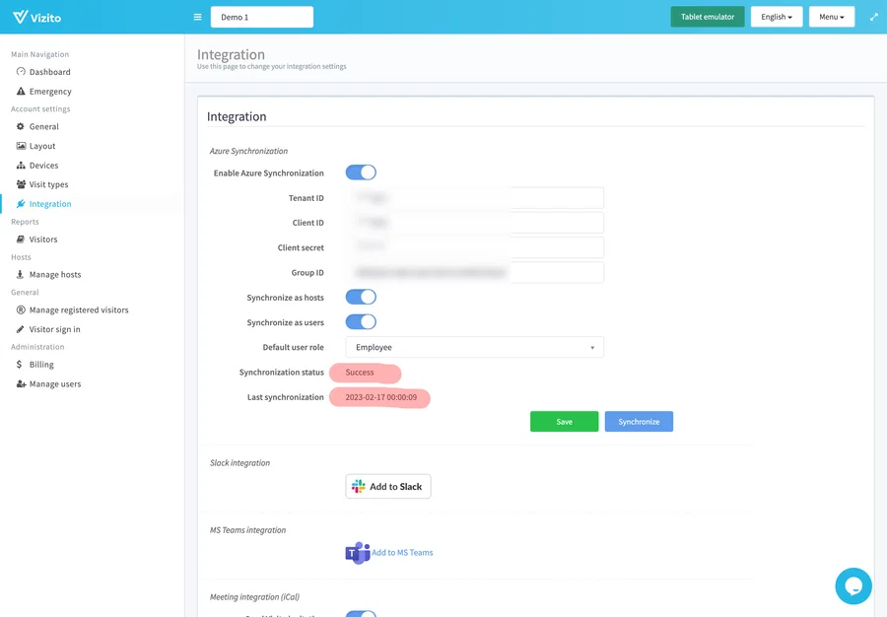Click the Client secret input field
Screen dimensions: 887x617
coord(473,246)
